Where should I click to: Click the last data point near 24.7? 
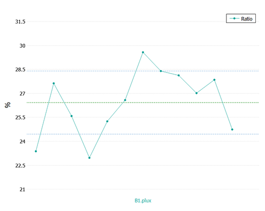[x=232, y=129]
